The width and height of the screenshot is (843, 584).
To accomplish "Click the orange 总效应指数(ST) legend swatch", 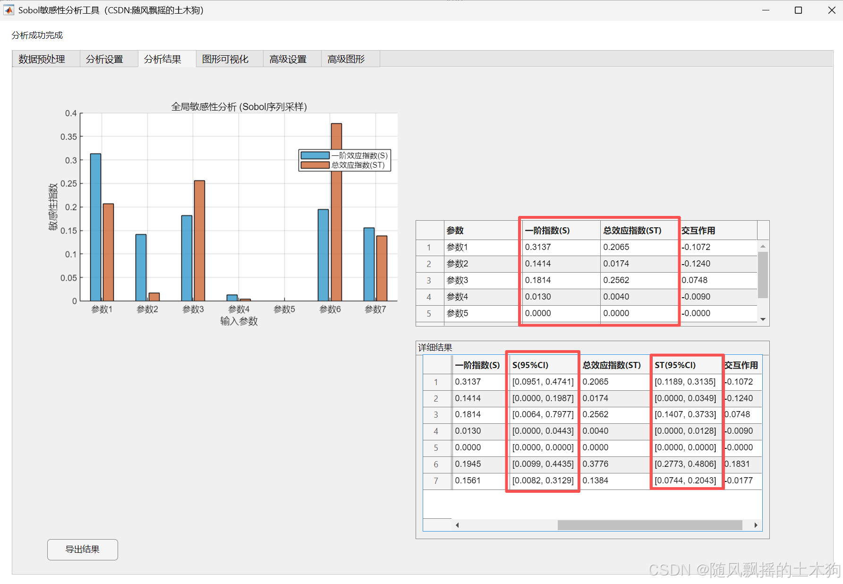I will (x=315, y=165).
